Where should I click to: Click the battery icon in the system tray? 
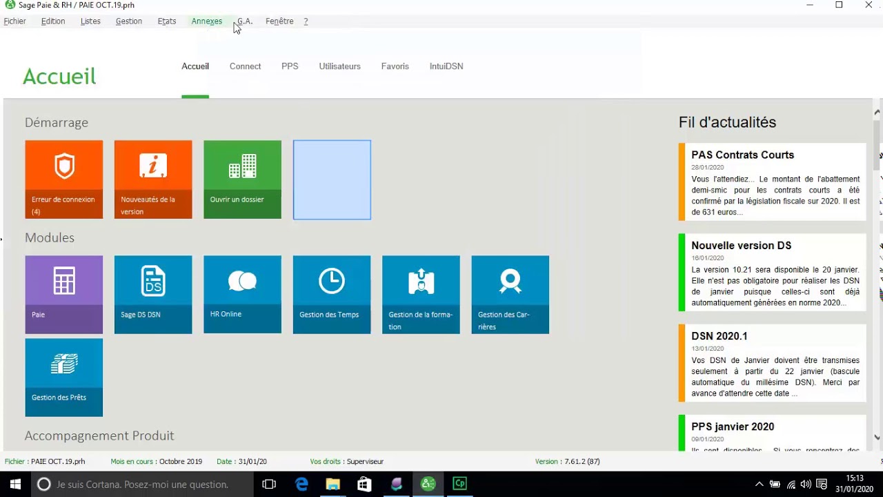point(775,485)
